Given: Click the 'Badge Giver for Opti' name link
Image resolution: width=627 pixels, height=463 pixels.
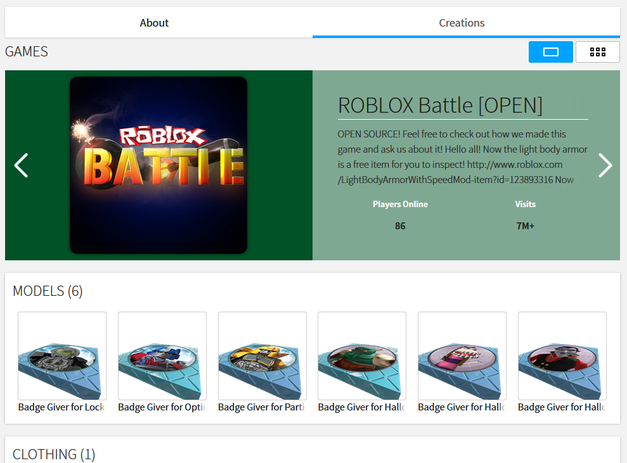Looking at the screenshot, I should (x=162, y=407).
